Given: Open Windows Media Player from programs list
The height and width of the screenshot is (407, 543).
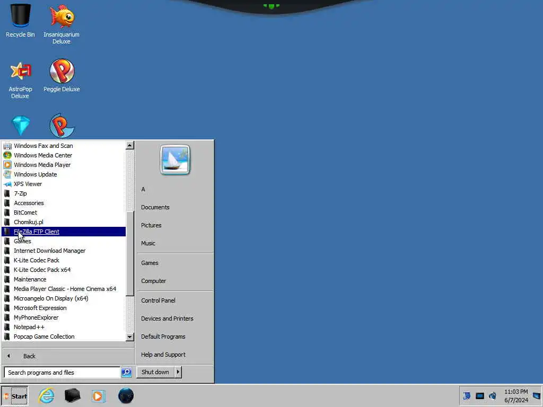Looking at the screenshot, I should point(64,165).
